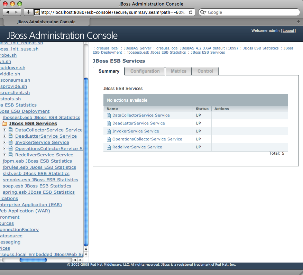The width and height of the screenshot is (303, 275).
Task: Click the site favicon in the address bar
Action: (37, 12)
